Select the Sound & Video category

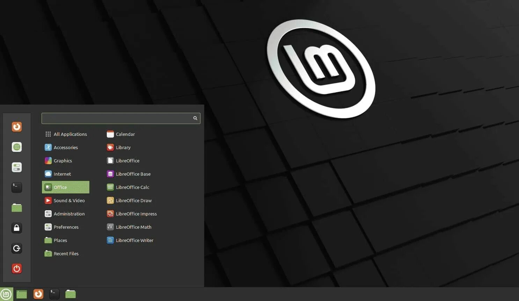coord(66,200)
